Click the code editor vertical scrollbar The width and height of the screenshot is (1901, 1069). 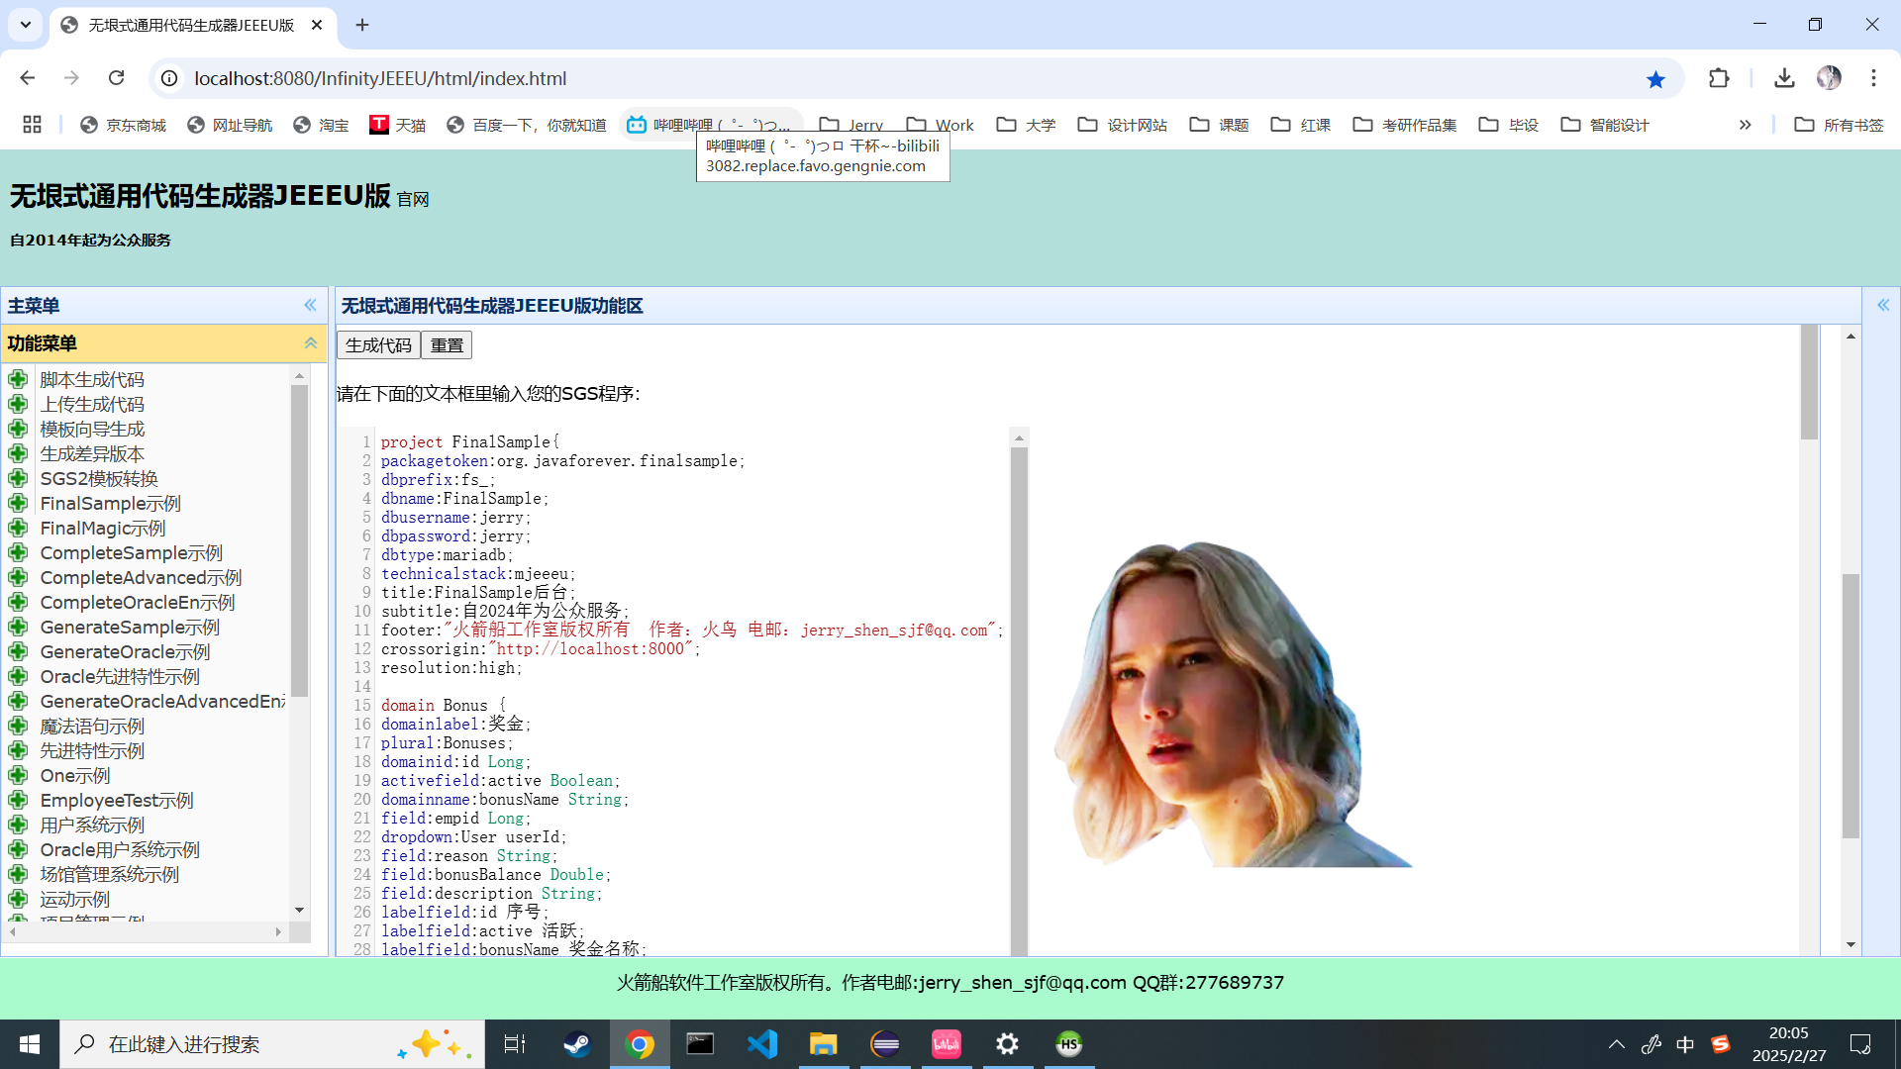[1019, 693]
